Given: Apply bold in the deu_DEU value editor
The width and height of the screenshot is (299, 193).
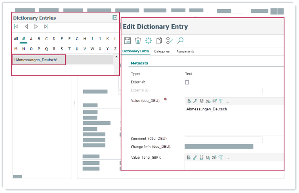Looking at the screenshot, I should point(188,101).
